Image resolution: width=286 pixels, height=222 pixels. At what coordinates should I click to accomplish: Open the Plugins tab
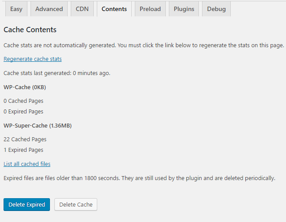click(x=183, y=9)
